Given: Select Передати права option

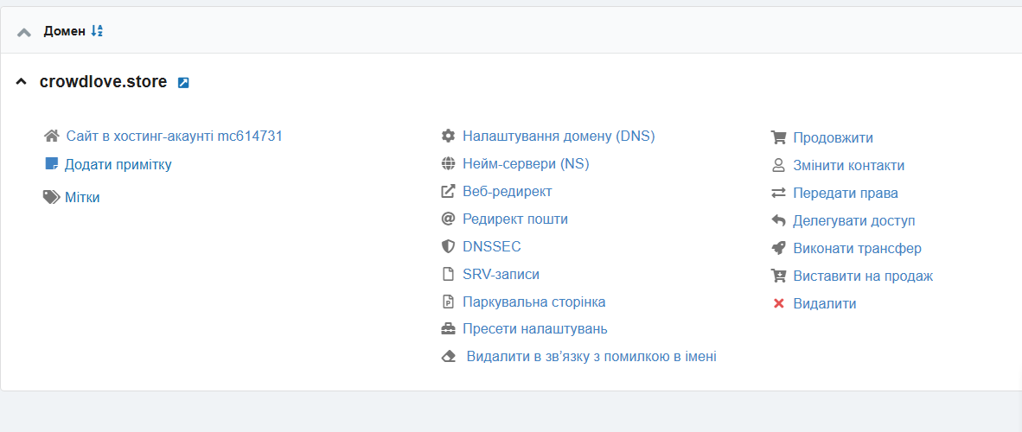Looking at the screenshot, I should click(845, 193).
